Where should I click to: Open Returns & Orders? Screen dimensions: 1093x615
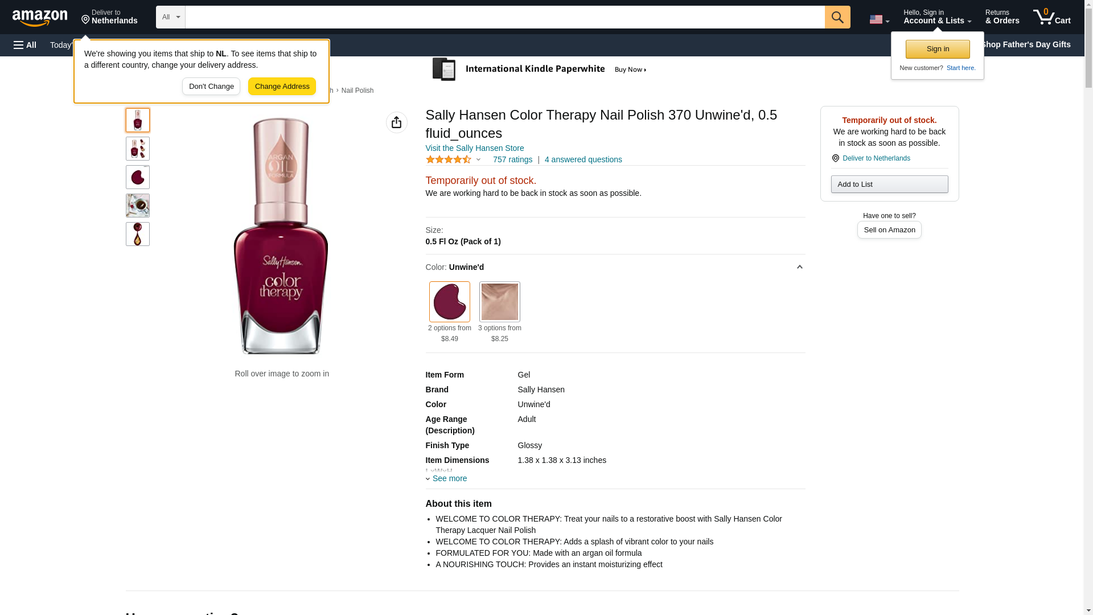click(1002, 17)
